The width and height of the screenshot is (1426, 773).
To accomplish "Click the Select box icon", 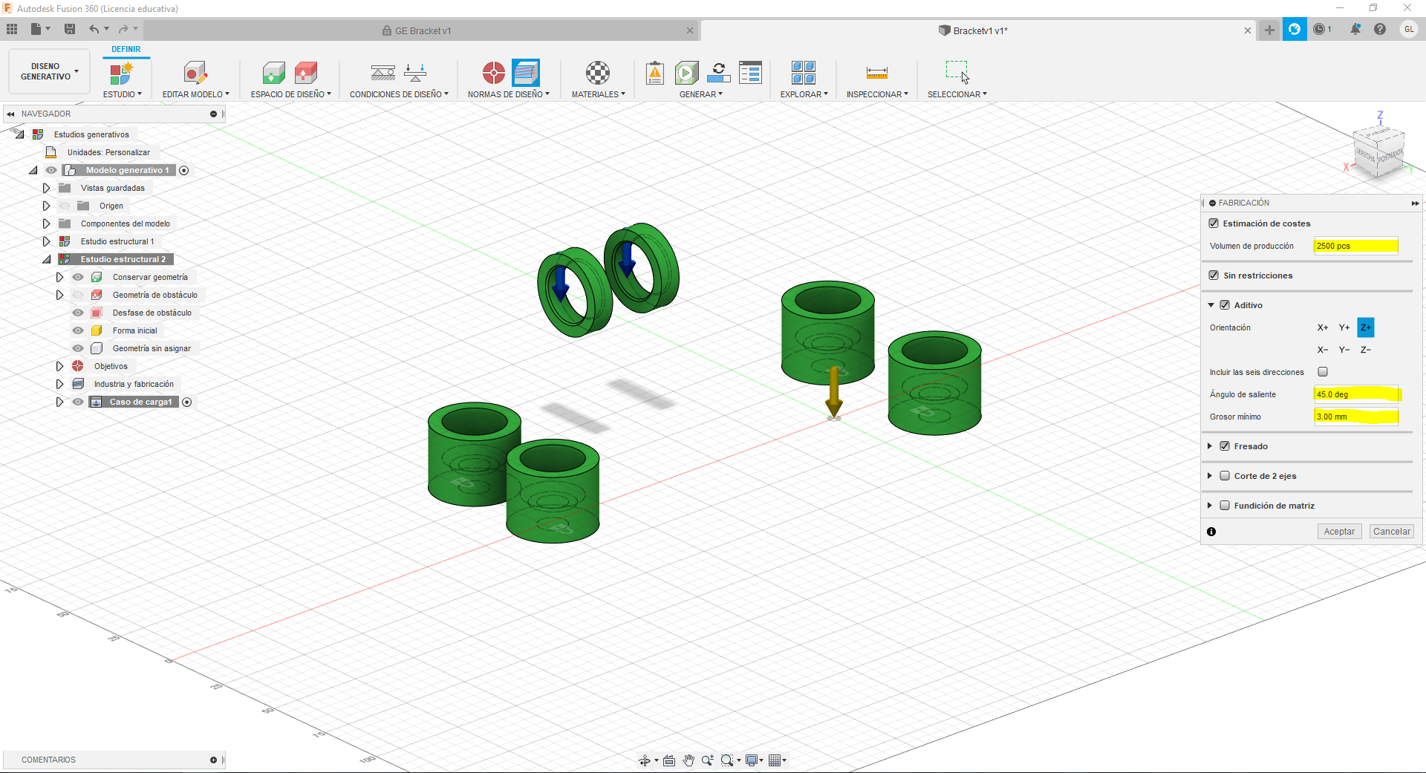I will tap(957, 72).
